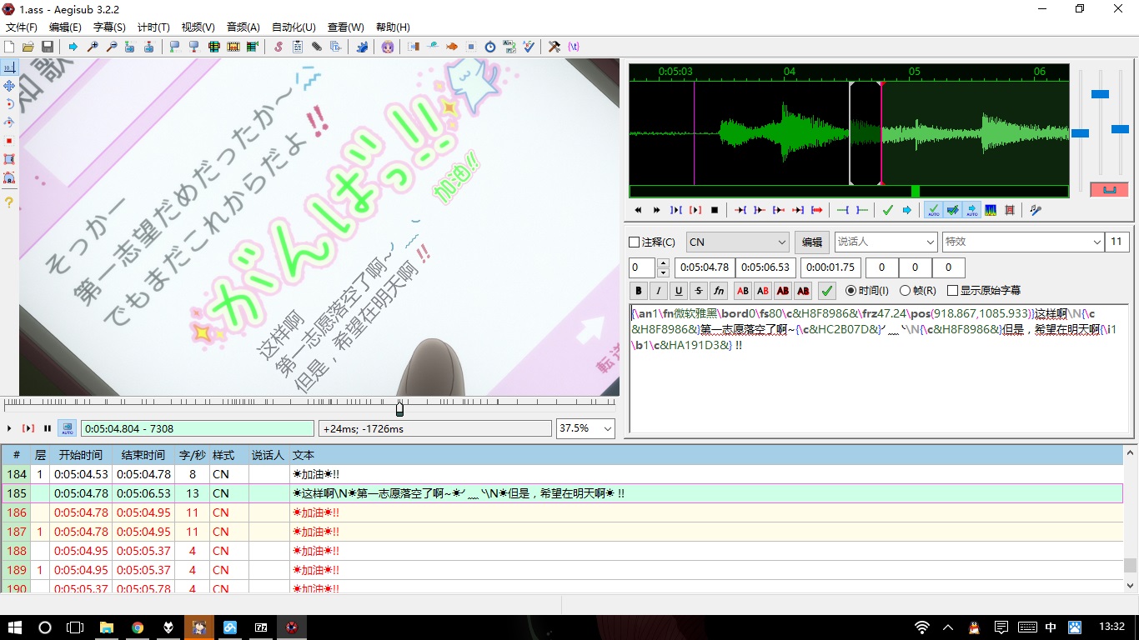Click the Open Subtitles folder icon
Viewport: 1139px width, 640px height.
(28, 47)
